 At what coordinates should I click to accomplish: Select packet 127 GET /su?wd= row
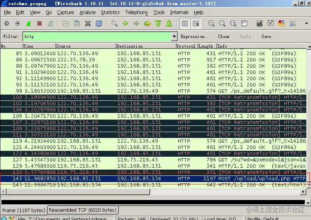click(154, 160)
